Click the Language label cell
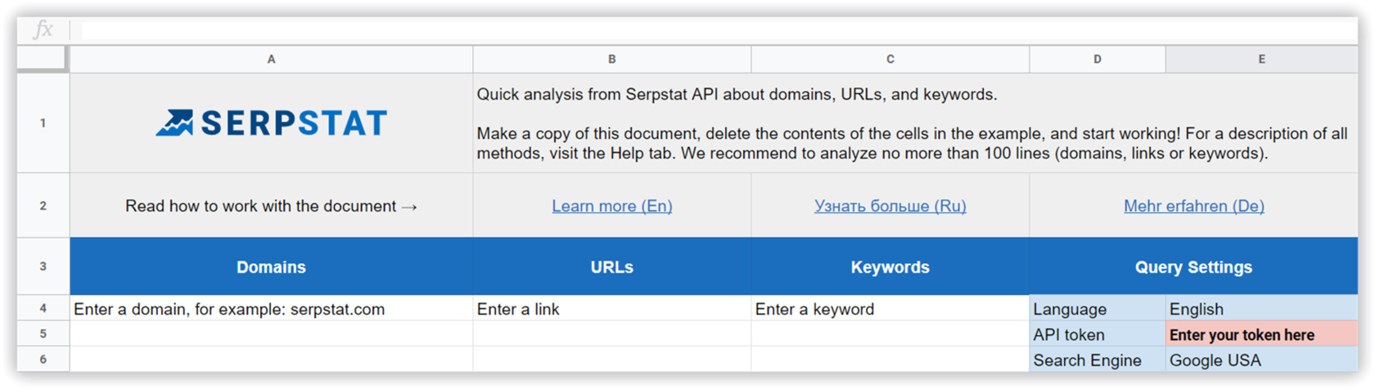This screenshot has height=389, width=1375. [x=1097, y=308]
